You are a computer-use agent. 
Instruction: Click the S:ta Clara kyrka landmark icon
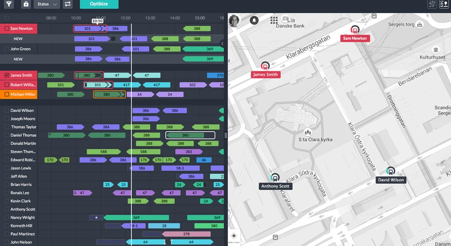308,132
